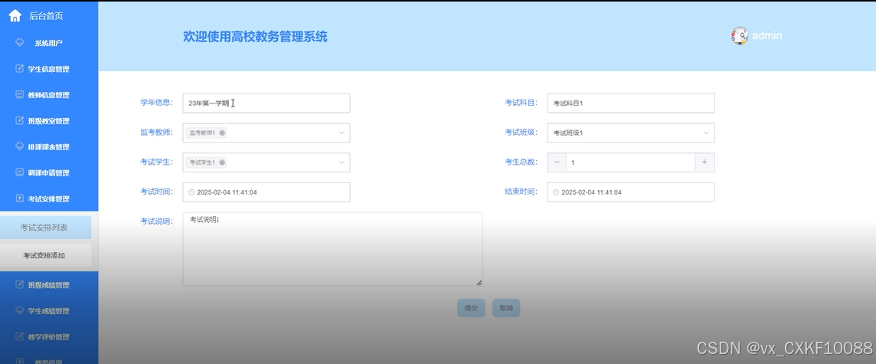This screenshot has width=876, height=364.
Task: Expand the 学生成绩管理 menu
Action: point(49,311)
